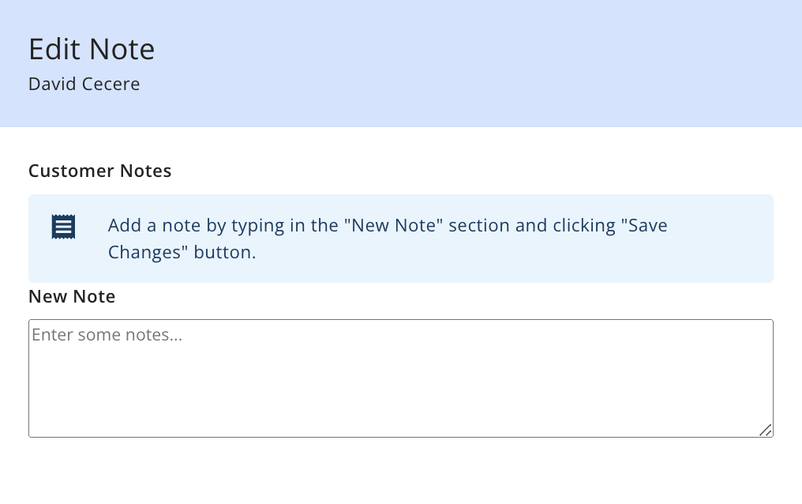Click the textarea resize grip icon
Viewport: 802px width, 504px height.
pyautogui.click(x=765, y=430)
